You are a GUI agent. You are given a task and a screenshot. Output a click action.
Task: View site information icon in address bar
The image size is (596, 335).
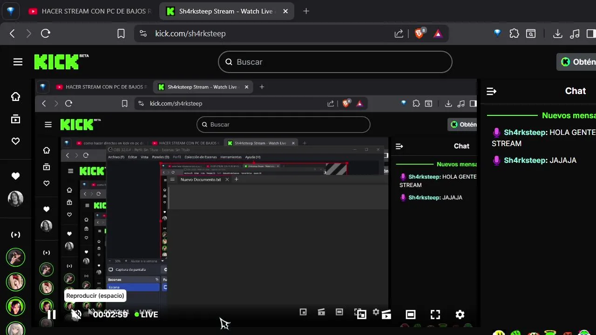(x=143, y=33)
